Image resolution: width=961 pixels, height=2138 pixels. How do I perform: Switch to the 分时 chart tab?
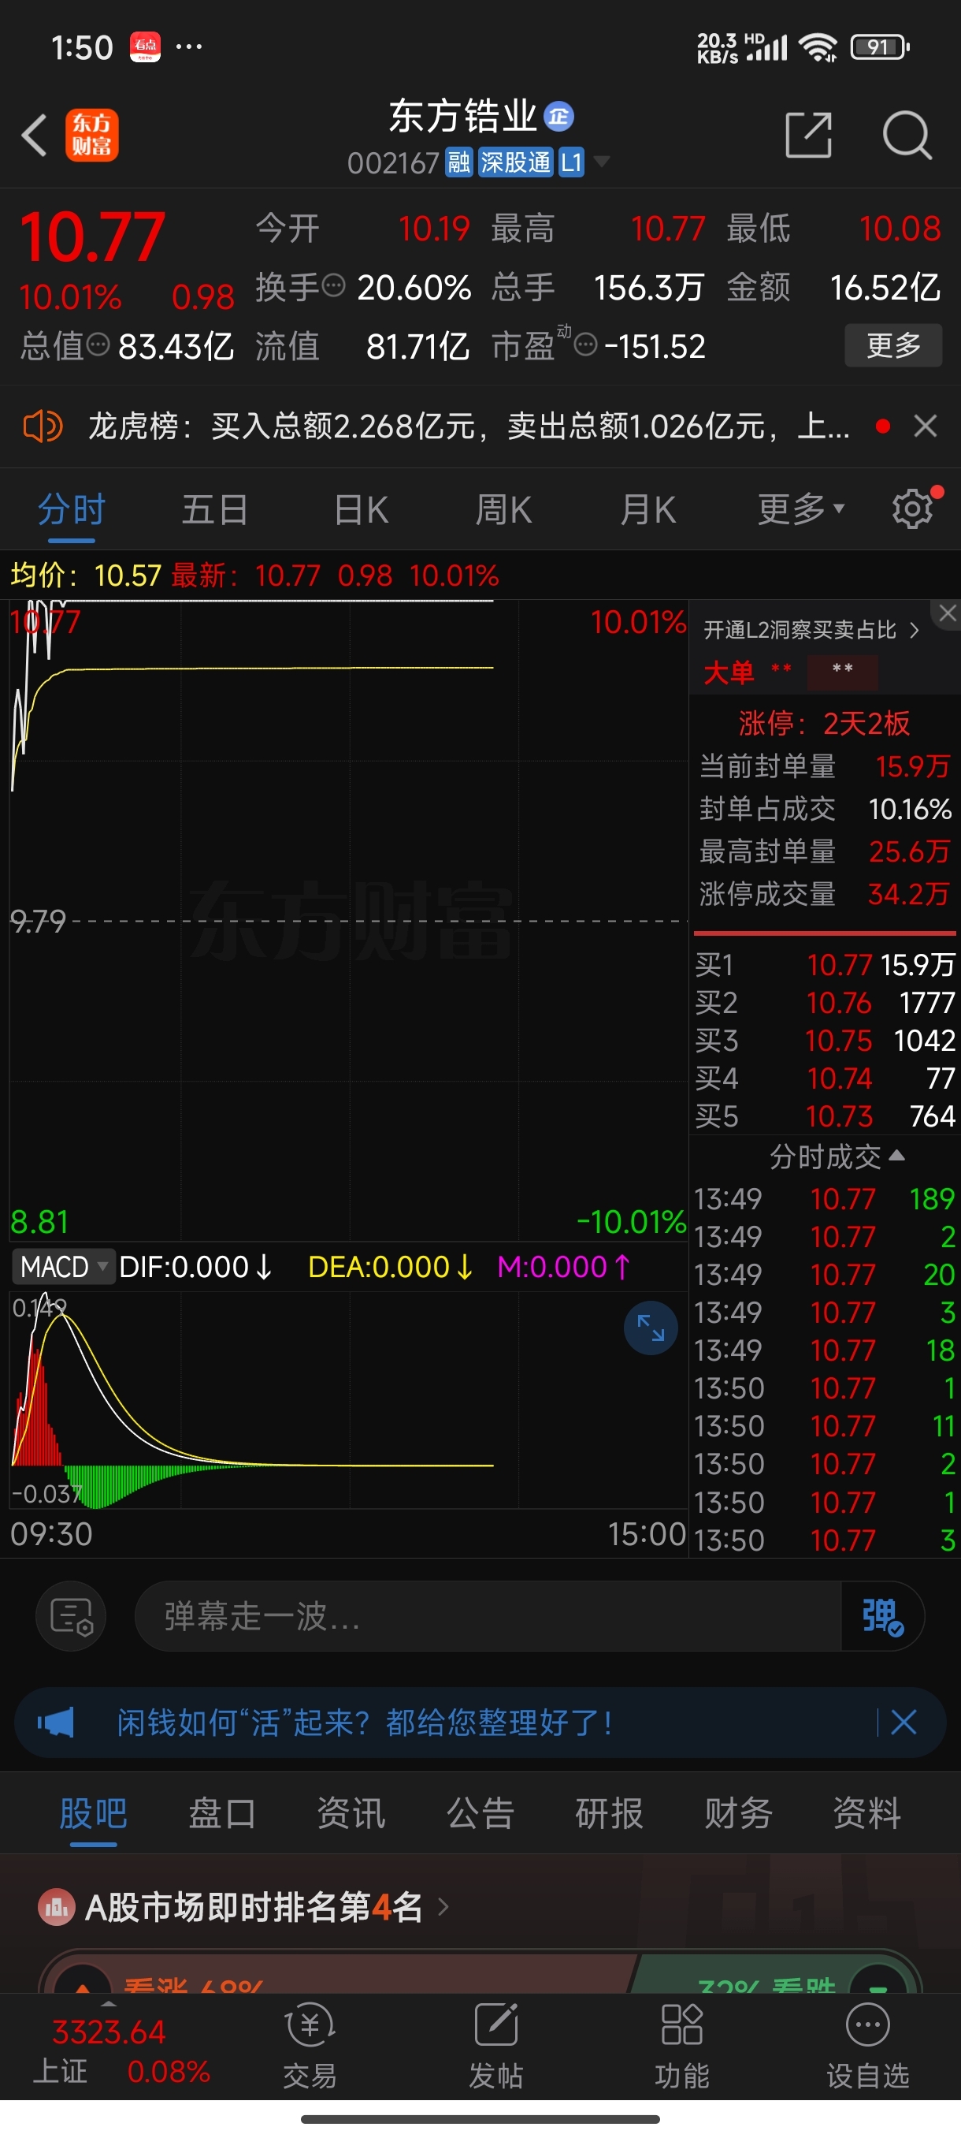(72, 509)
